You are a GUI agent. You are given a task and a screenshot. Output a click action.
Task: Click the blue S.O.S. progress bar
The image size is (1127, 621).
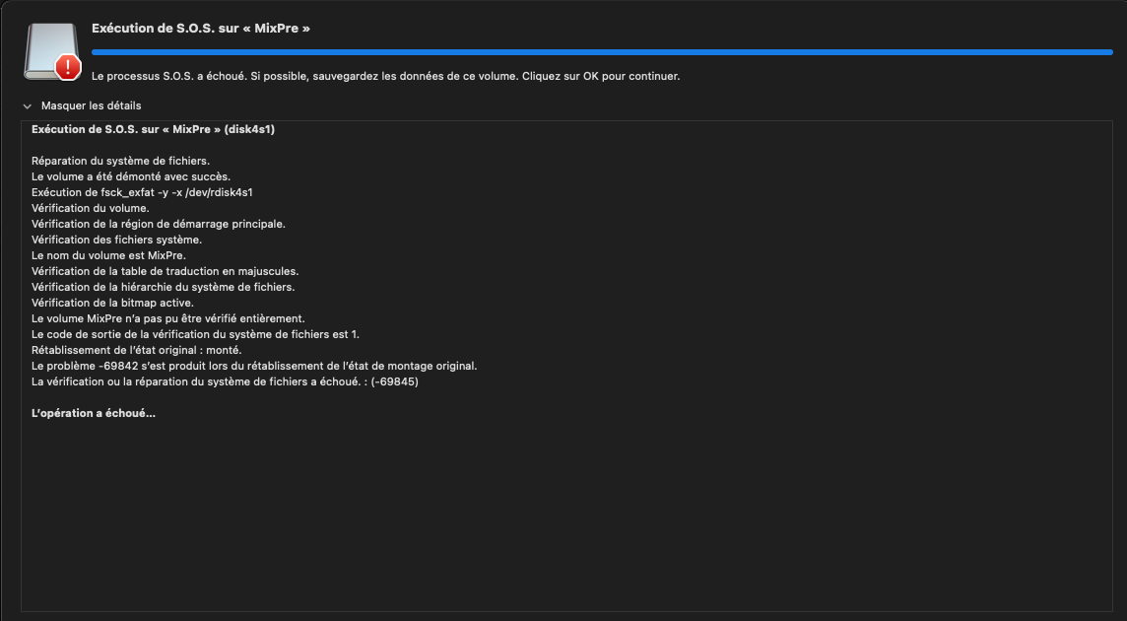click(x=601, y=51)
